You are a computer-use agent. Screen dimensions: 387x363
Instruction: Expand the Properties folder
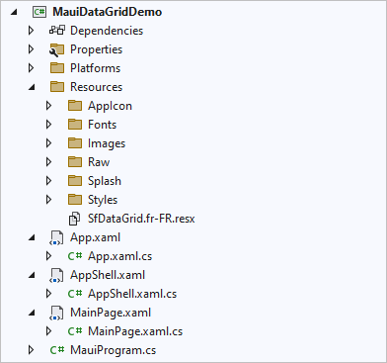coord(32,49)
